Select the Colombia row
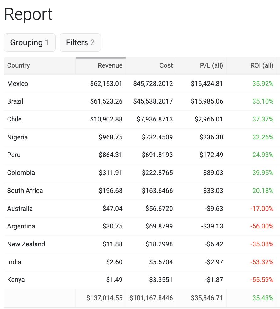The height and width of the screenshot is (309, 280). (x=21, y=173)
